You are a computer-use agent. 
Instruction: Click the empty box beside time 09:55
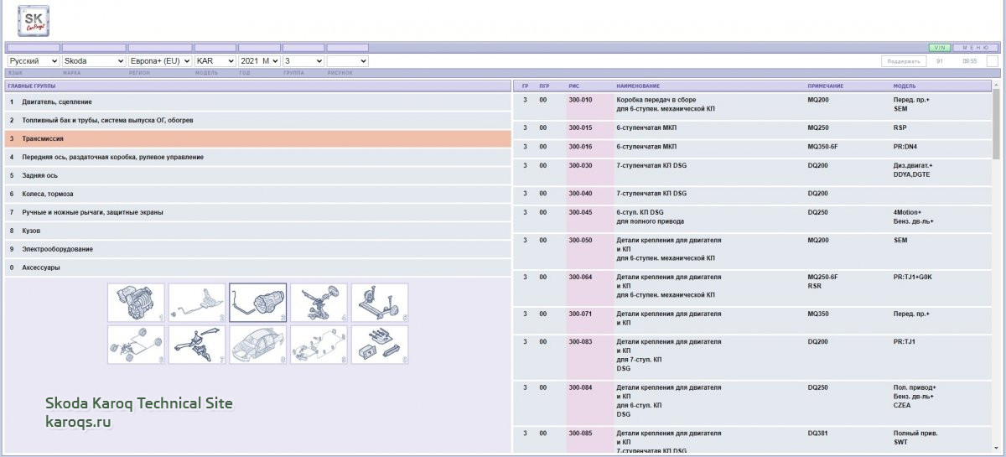point(992,61)
